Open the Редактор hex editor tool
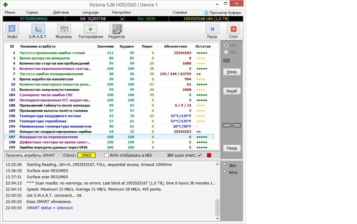357x224 pixels. 117,31
